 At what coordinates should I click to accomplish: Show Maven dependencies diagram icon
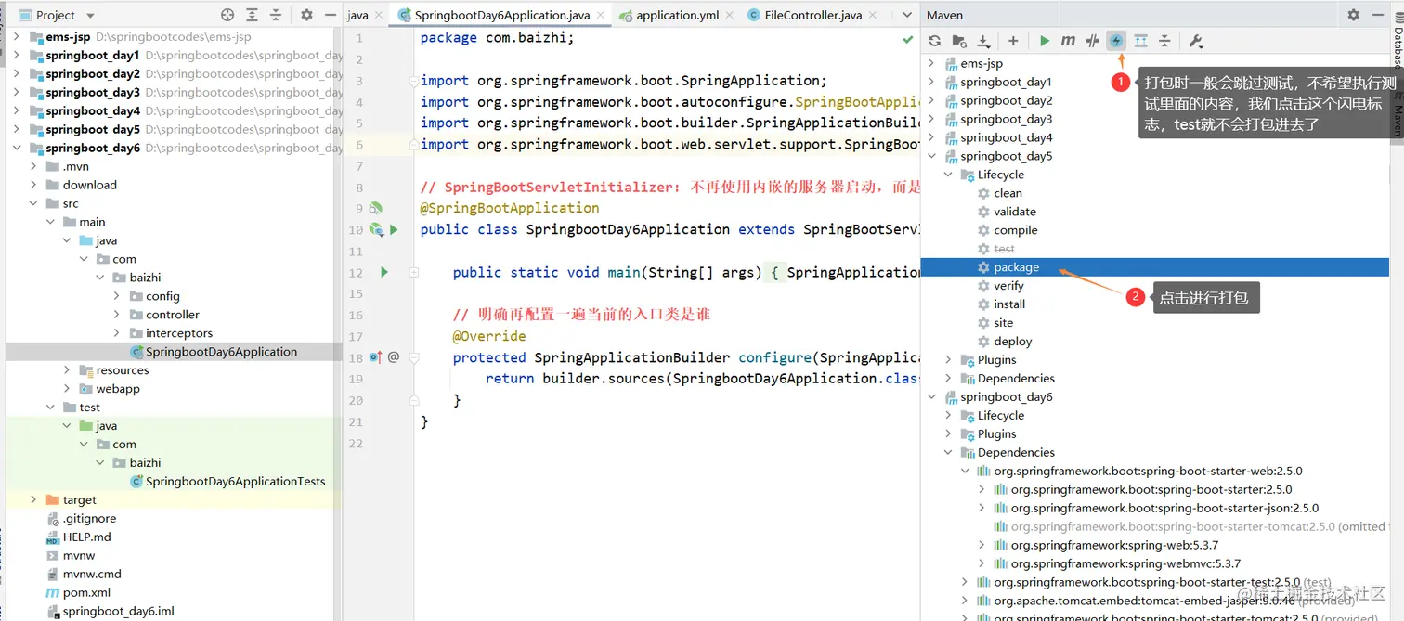(x=1140, y=41)
